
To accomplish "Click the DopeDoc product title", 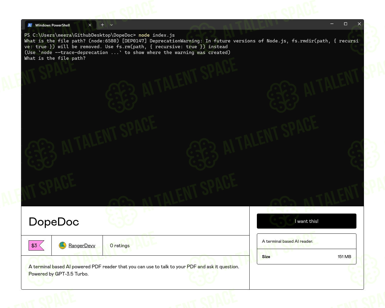I will (x=54, y=222).
